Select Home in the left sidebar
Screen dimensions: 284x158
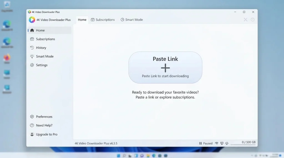coord(50,30)
